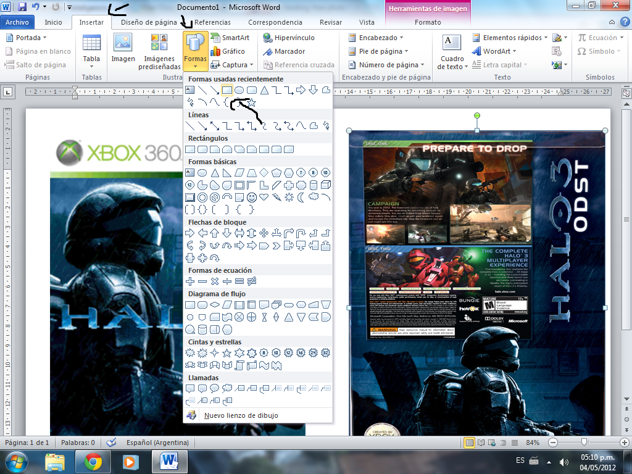632x474 pixels.
Task: Choose the 5-point star in Cintas y estrellas
Action: [227, 354]
